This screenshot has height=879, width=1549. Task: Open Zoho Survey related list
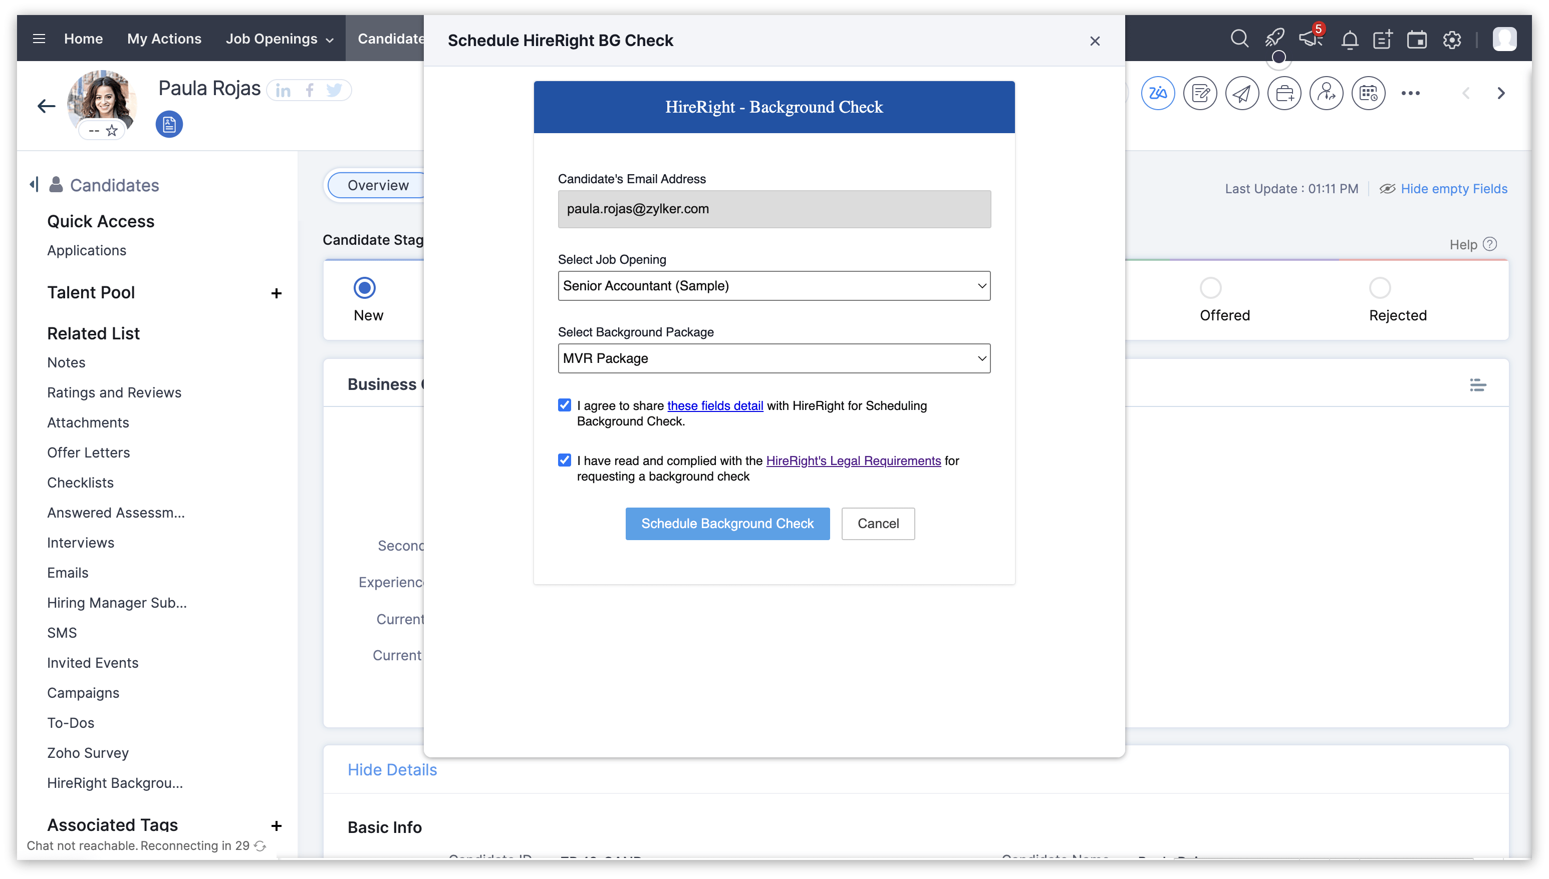pyautogui.click(x=88, y=753)
